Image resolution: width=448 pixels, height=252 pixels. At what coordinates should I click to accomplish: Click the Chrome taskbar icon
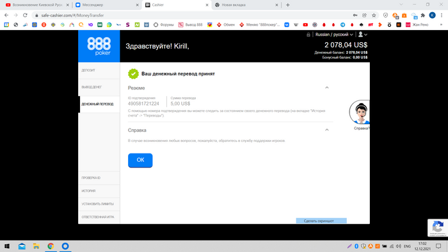coord(51,246)
